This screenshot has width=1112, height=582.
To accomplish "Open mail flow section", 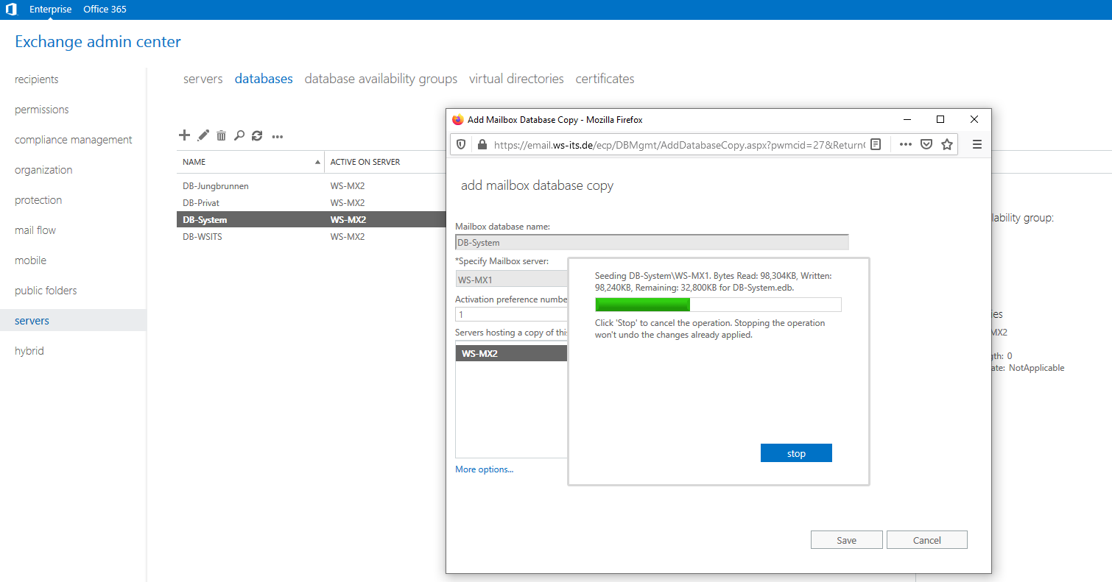I will (x=35, y=230).
